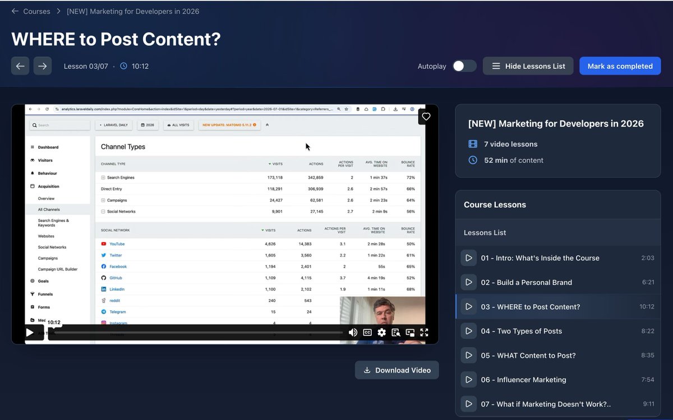Viewport: 673px width, 420px height.
Task: Open lesson 02 - Build a Personal Brand
Action: (x=558, y=282)
